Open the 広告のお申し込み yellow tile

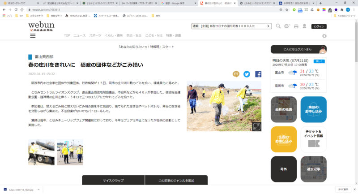pos(284,139)
